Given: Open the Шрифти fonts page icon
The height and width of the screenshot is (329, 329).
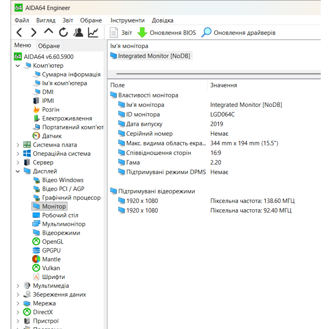Looking at the screenshot, I should point(36,277).
